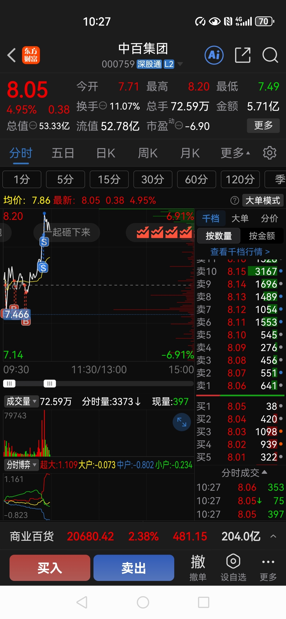286x619 pixels.
Task: Toggle 大单模式 mode
Action: tap(263, 201)
